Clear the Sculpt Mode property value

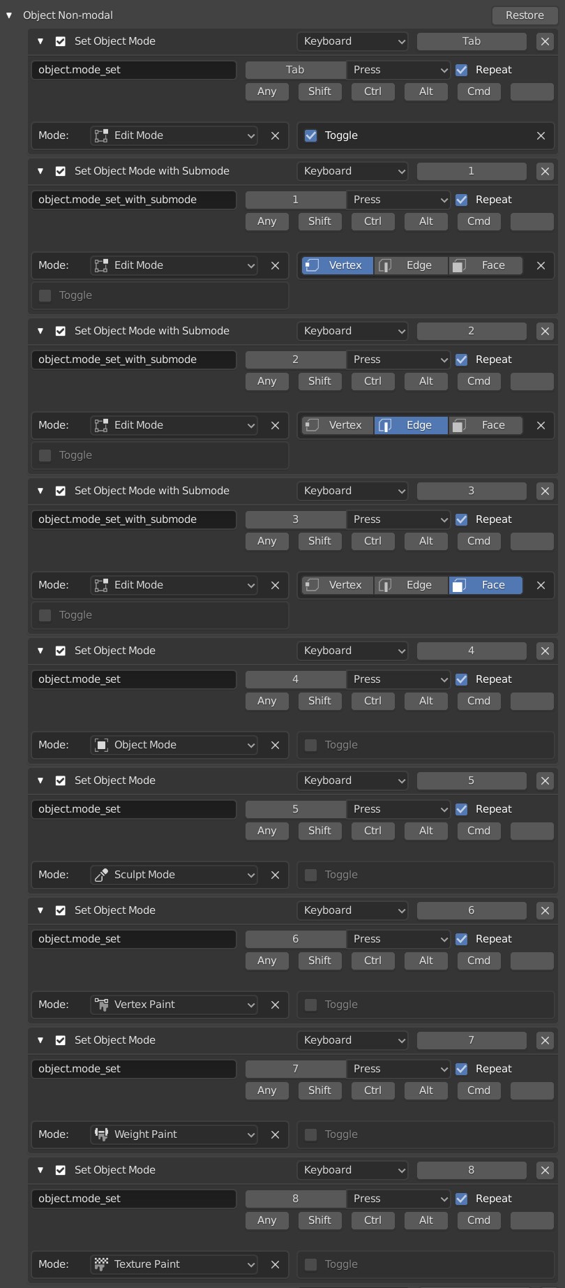[x=275, y=875]
